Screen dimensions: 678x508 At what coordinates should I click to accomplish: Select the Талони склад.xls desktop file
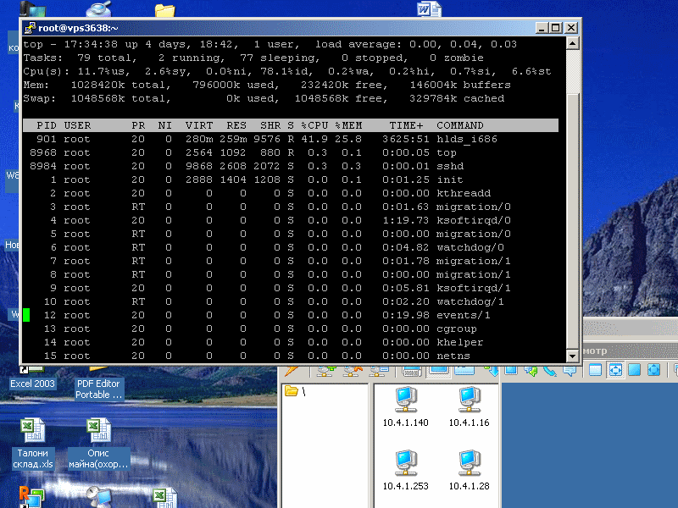(x=32, y=444)
